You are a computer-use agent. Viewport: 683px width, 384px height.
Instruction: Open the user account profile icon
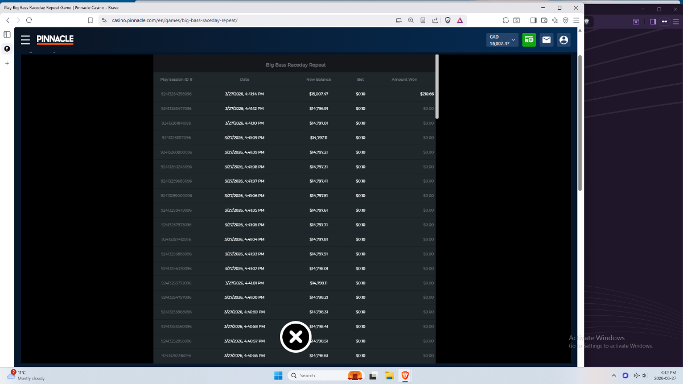point(563,40)
